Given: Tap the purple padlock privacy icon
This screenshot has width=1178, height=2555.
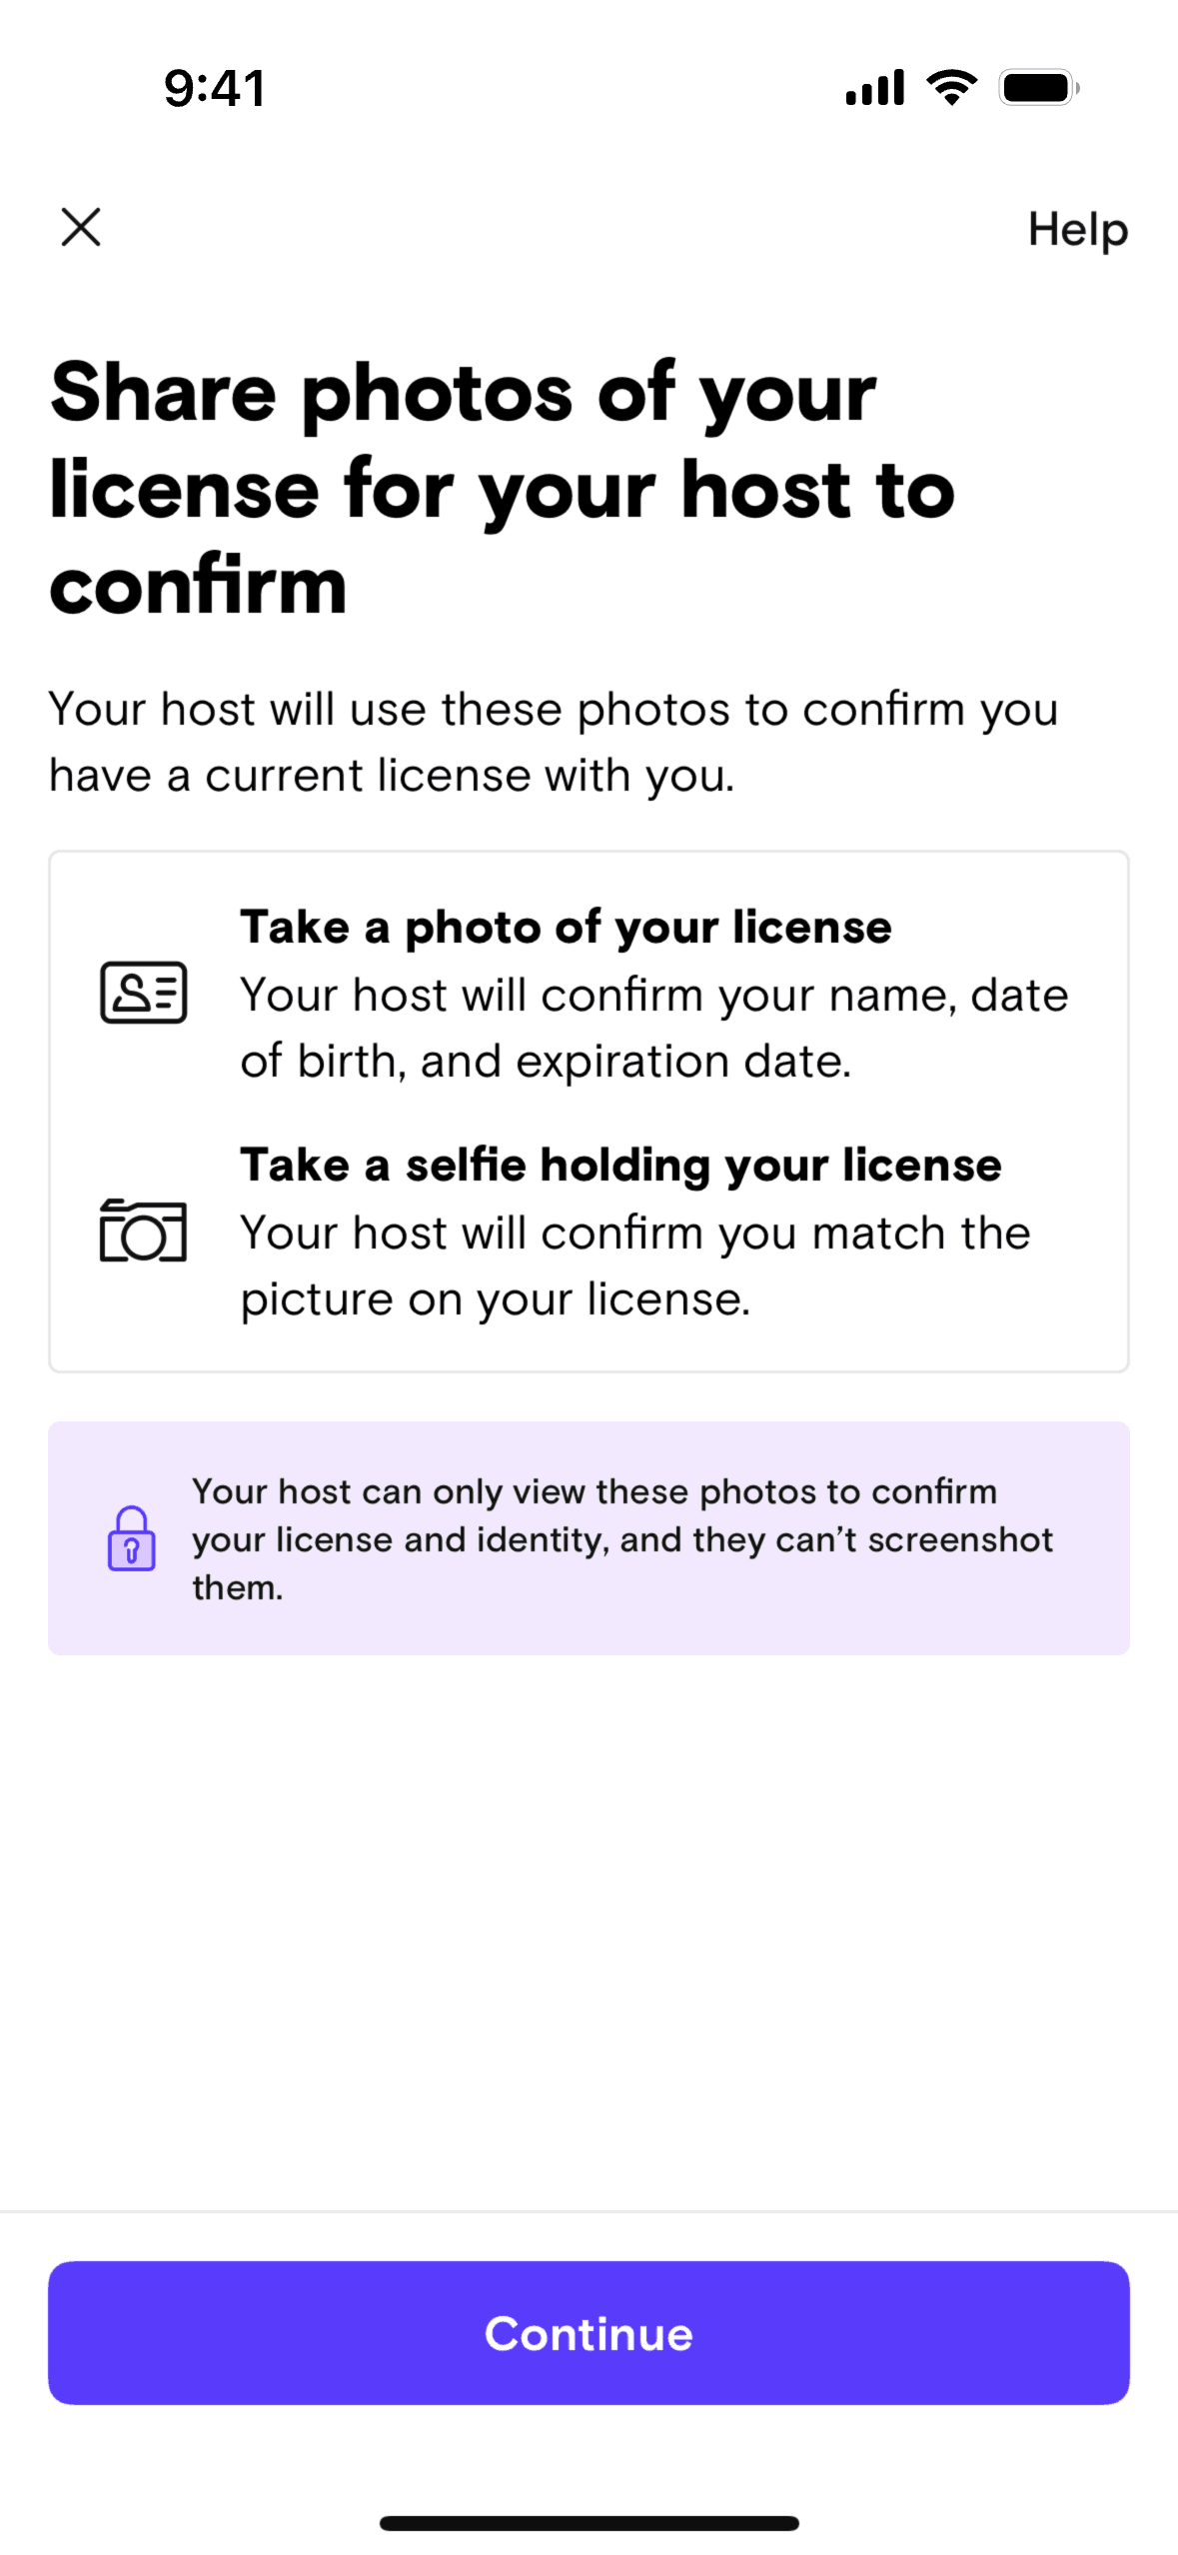Looking at the screenshot, I should coord(132,1538).
